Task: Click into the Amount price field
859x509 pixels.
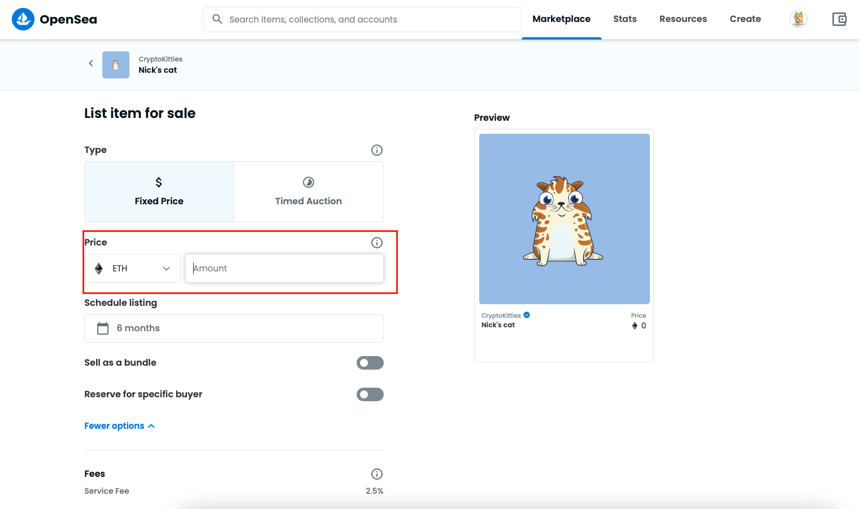Action: point(285,269)
